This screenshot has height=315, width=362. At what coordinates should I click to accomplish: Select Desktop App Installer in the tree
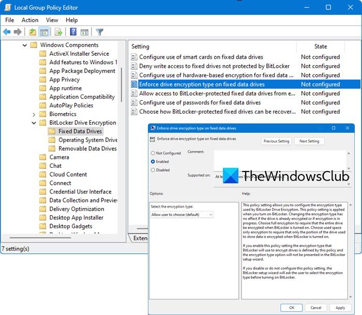click(76, 218)
